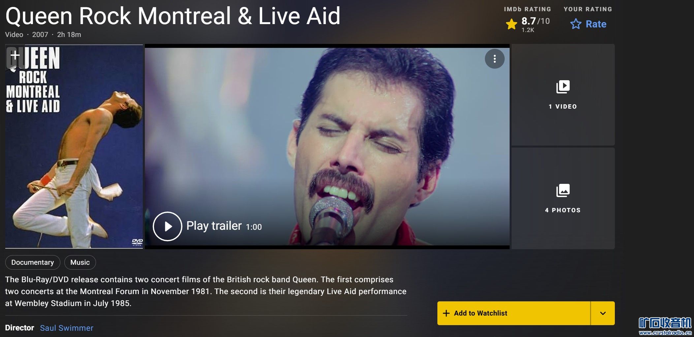Click the plus icon in the Add to Watchlist button
The width and height of the screenshot is (694, 337).
pos(446,313)
